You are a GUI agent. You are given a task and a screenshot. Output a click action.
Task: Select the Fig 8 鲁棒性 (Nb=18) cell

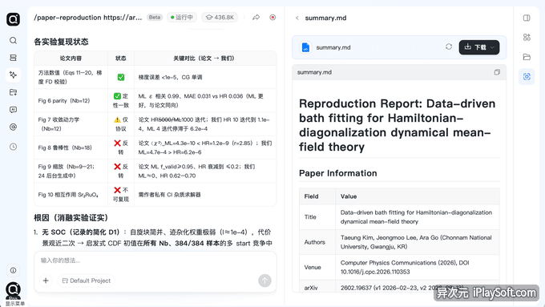coord(71,147)
